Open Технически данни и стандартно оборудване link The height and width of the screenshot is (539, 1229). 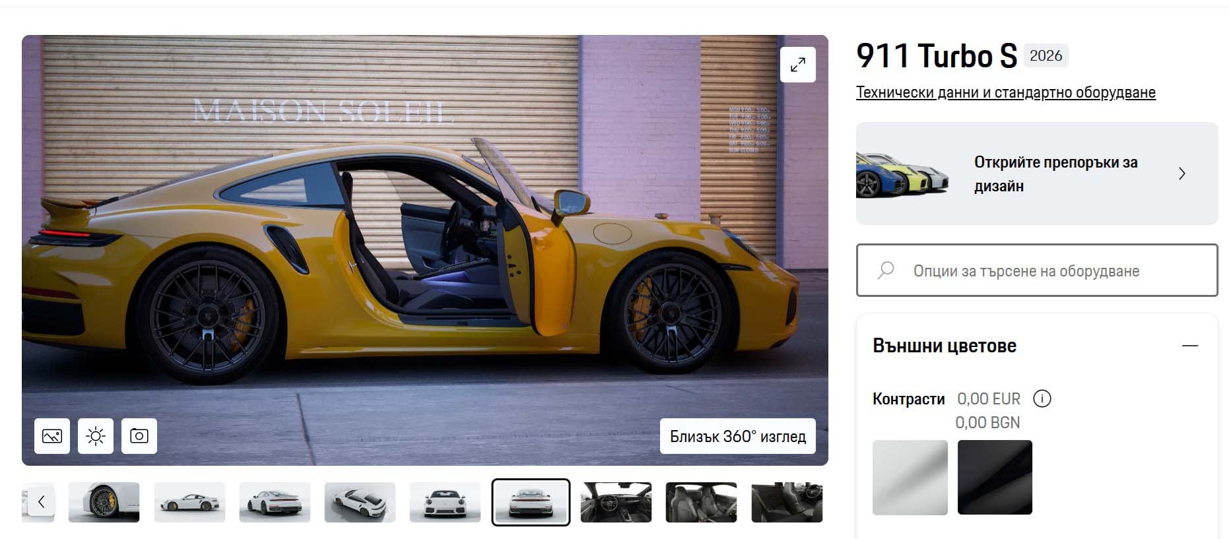click(1006, 92)
